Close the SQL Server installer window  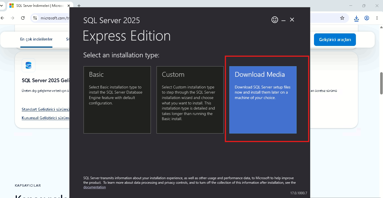[x=292, y=20]
